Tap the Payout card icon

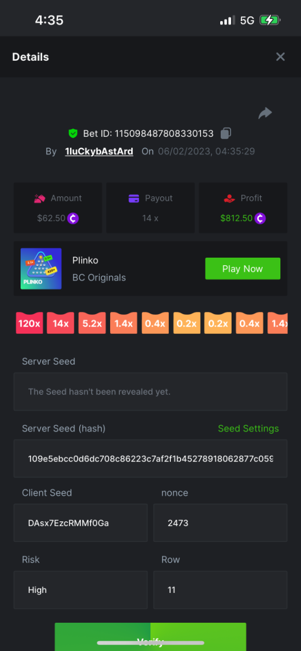tap(134, 199)
